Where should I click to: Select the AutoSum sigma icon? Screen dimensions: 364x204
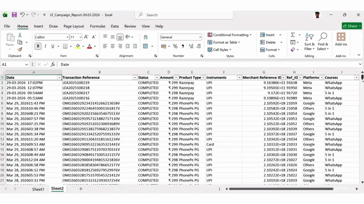tap(293, 35)
